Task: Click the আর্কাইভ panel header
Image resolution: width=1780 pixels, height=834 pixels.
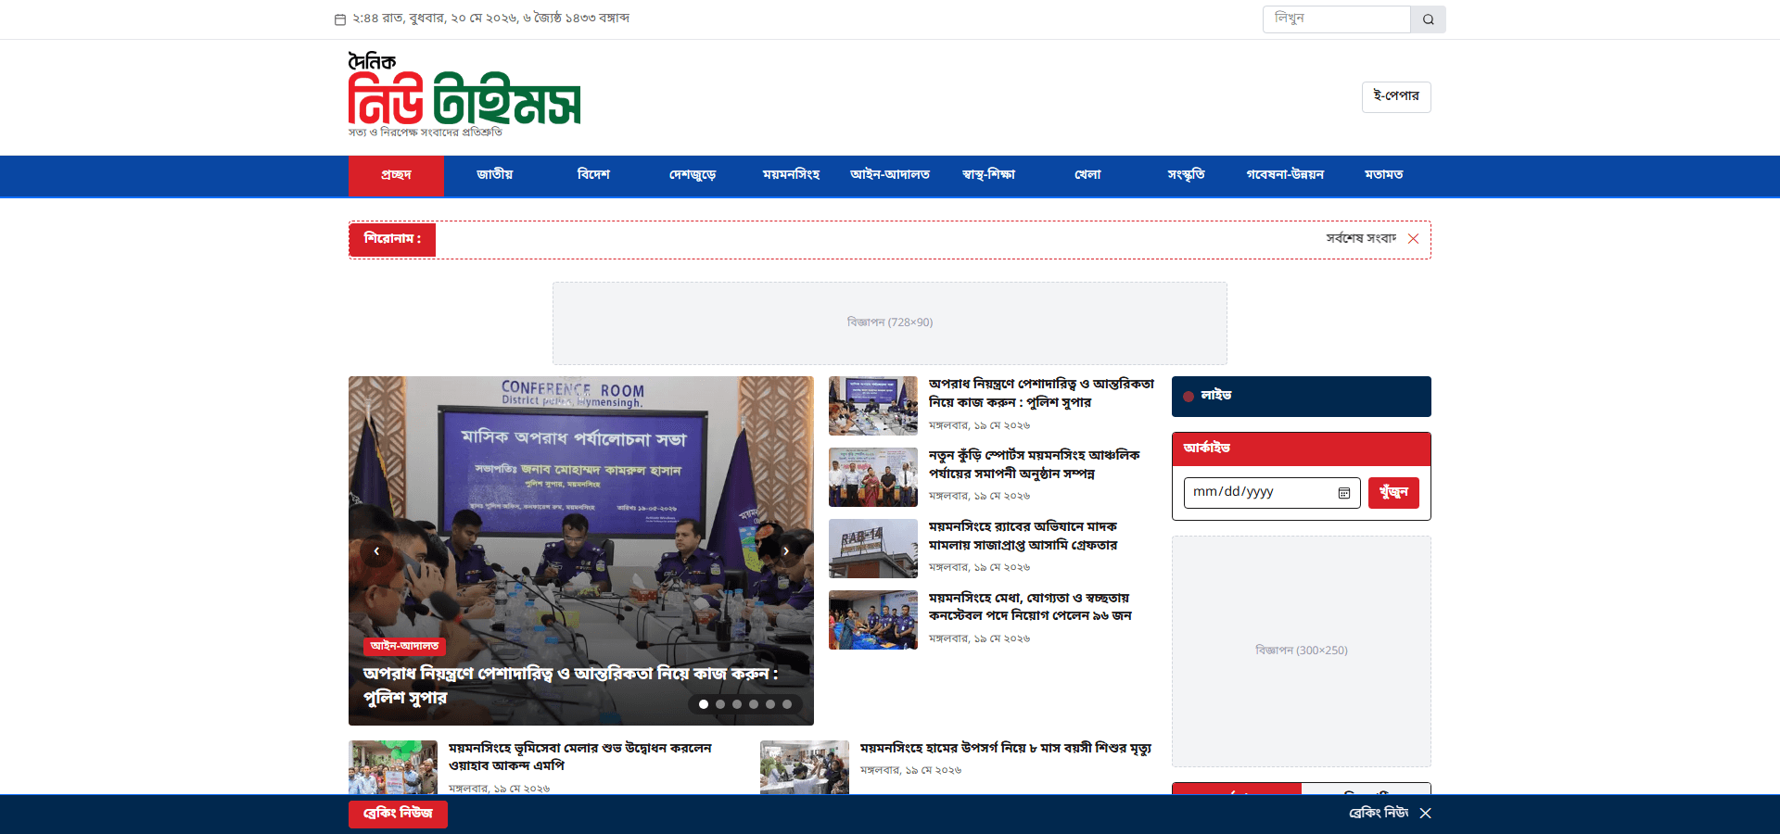Action: pyautogui.click(x=1302, y=449)
